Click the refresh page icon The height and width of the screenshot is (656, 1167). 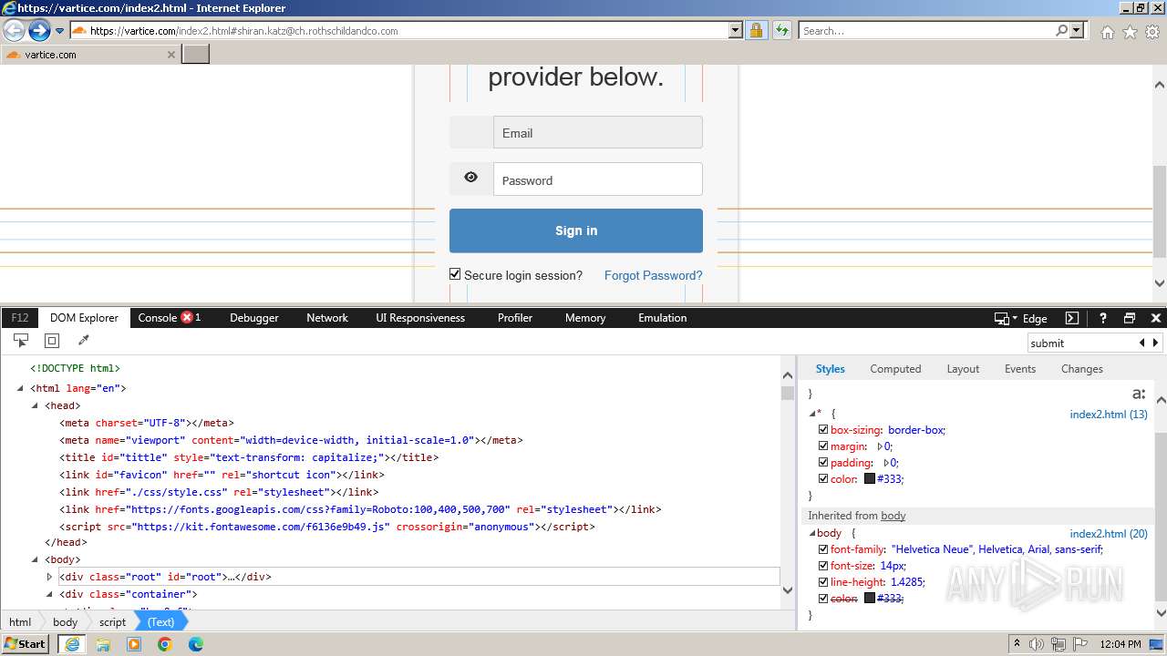pos(782,30)
